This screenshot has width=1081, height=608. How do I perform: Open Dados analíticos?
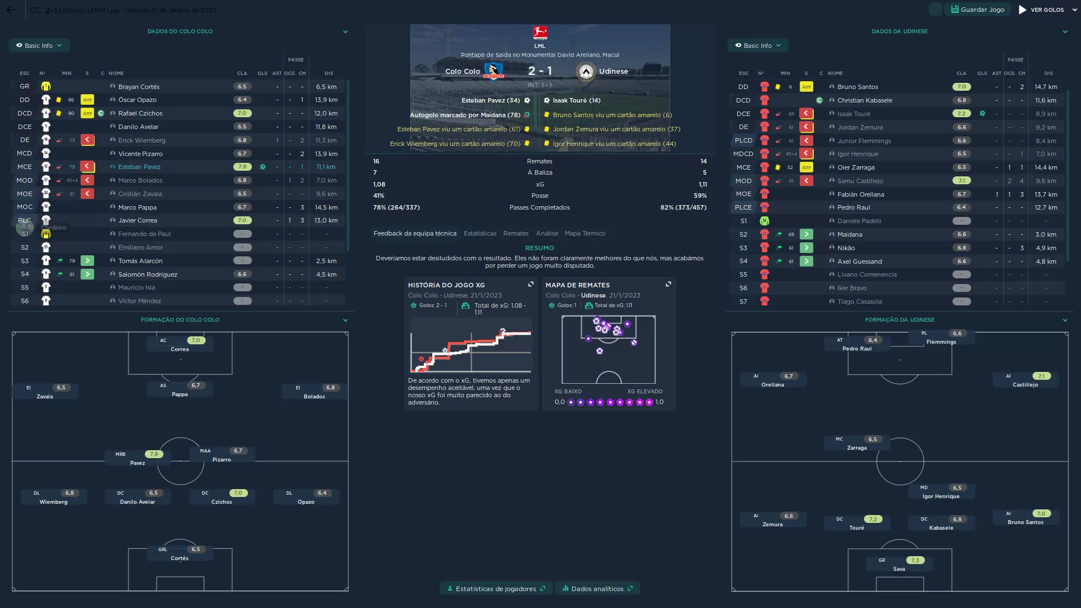[597, 589]
